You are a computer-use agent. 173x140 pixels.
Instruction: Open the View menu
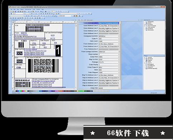coord(18,9)
